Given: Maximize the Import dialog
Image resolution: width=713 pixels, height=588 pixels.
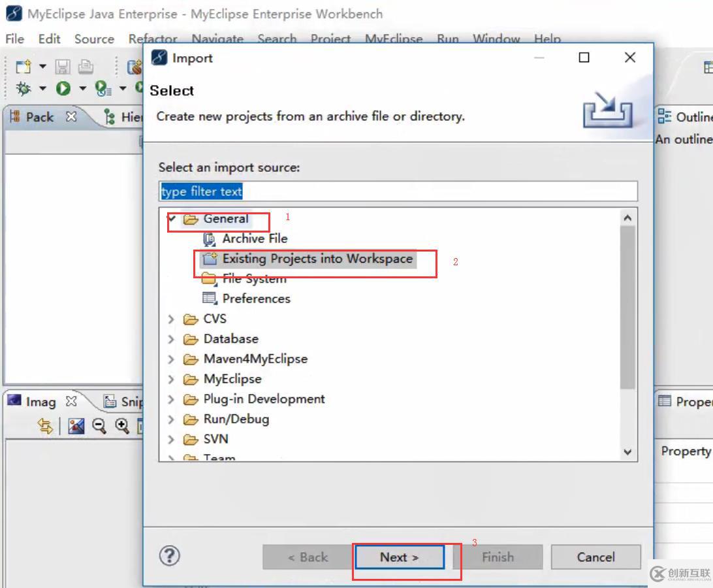Looking at the screenshot, I should click(584, 57).
